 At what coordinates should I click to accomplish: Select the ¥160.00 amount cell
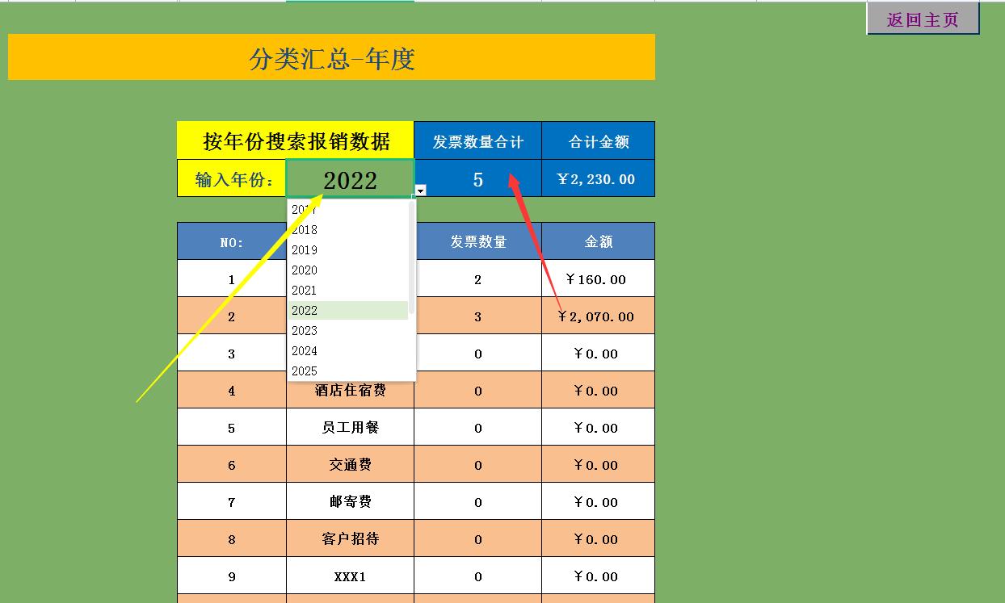[x=597, y=278]
